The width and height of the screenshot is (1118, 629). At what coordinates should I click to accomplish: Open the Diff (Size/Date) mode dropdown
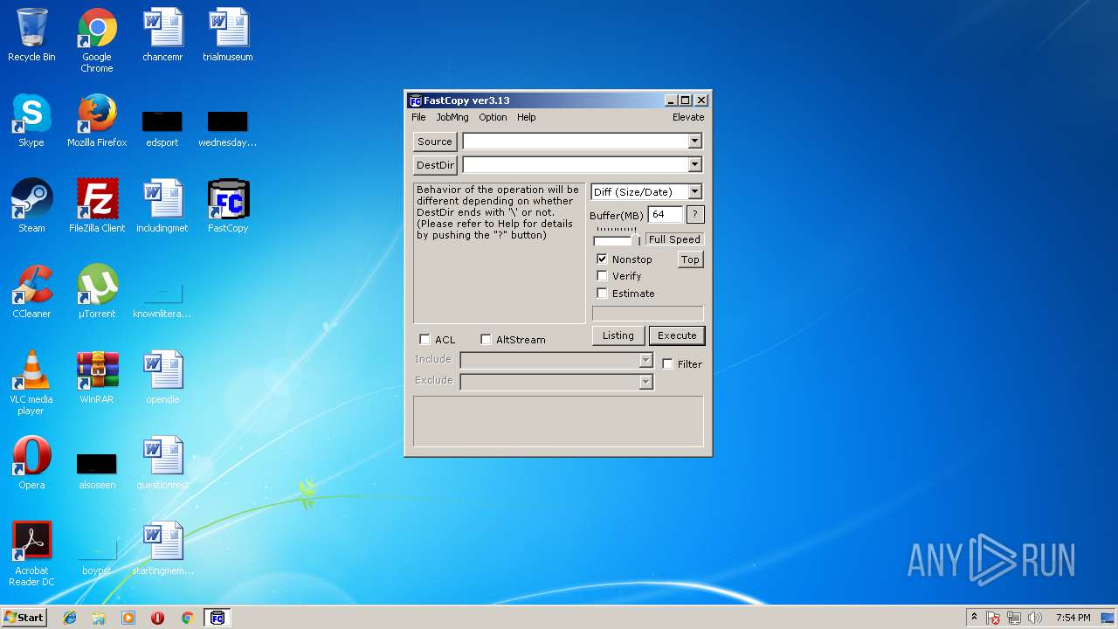click(x=694, y=192)
